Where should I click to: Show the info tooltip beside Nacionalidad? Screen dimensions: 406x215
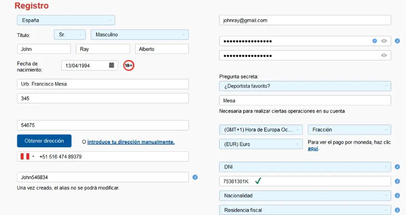click(397, 196)
